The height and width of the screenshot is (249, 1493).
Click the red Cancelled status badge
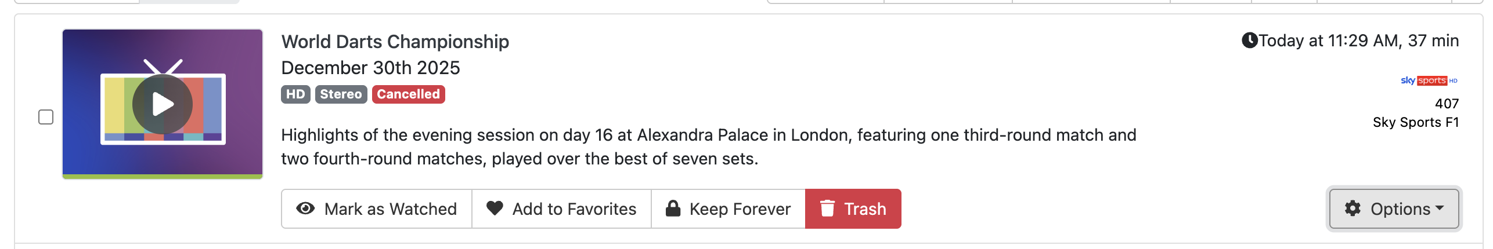408,94
